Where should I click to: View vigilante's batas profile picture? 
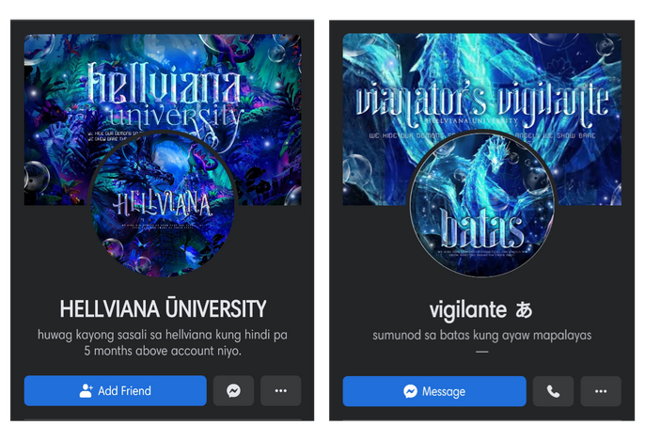[481, 204]
